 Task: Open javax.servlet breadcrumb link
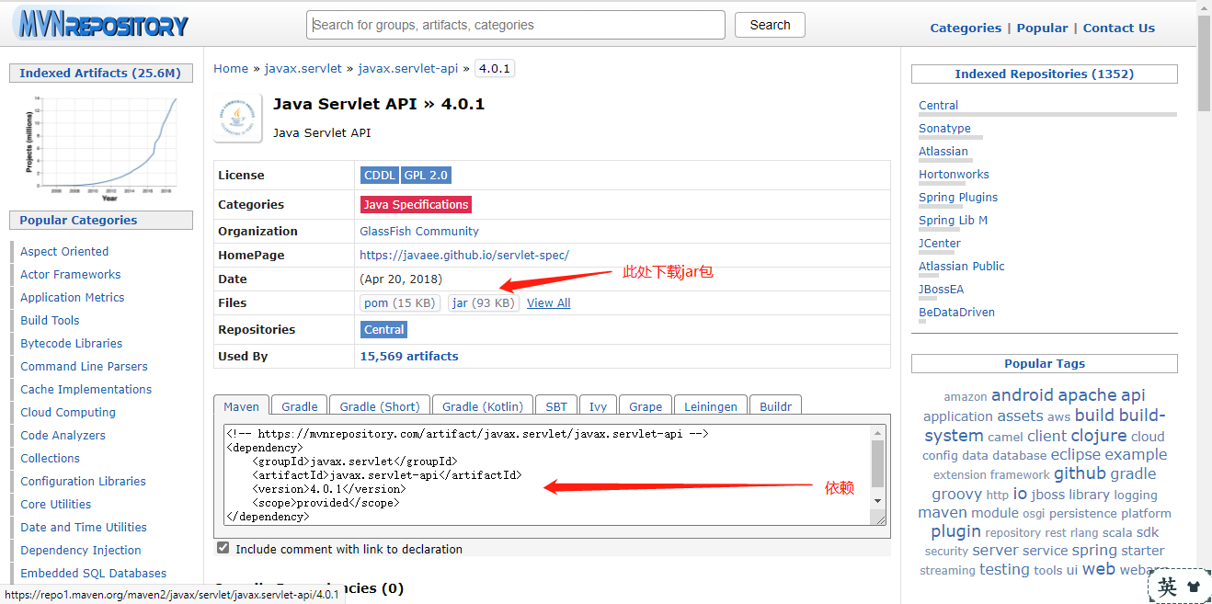point(303,68)
